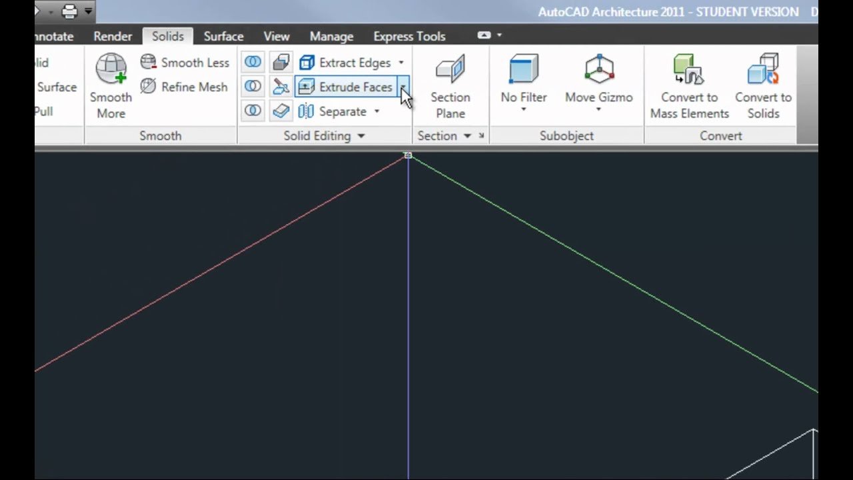The image size is (853, 480).
Task: Choose the Convert to Mass Elements tool
Action: tap(689, 70)
